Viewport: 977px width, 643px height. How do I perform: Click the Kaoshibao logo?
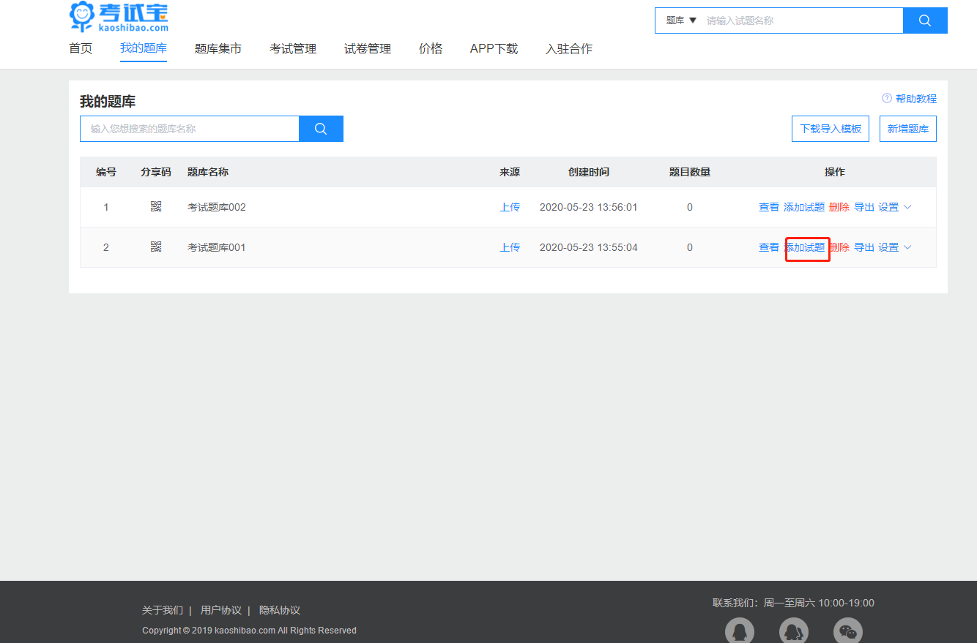(x=119, y=17)
